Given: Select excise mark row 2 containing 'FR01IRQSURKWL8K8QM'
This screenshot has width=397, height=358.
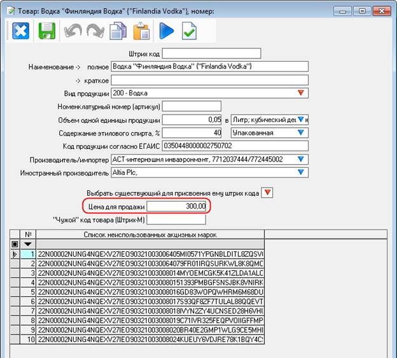Looking at the screenshot, I should pyautogui.click(x=150, y=264).
